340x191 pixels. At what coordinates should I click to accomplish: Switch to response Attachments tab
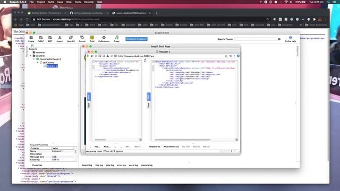click(x=171, y=146)
